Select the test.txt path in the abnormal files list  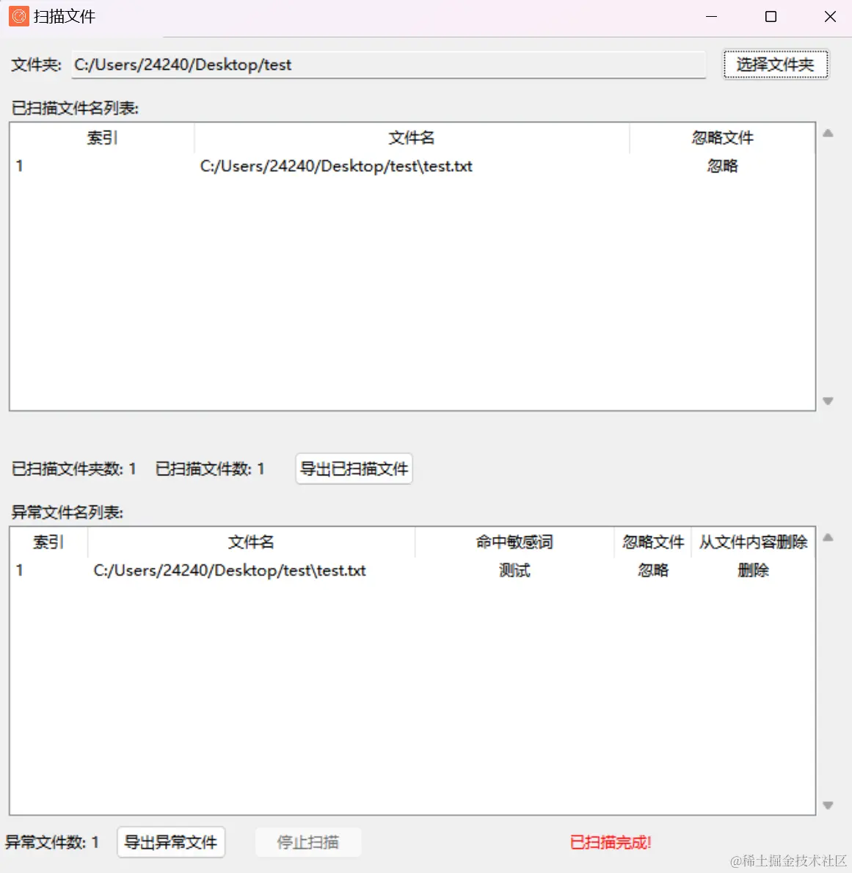click(x=230, y=570)
